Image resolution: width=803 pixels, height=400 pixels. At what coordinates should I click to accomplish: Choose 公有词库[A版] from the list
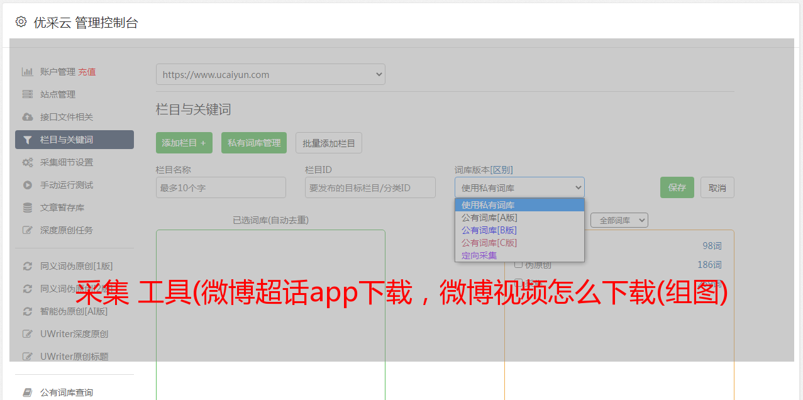tap(489, 218)
